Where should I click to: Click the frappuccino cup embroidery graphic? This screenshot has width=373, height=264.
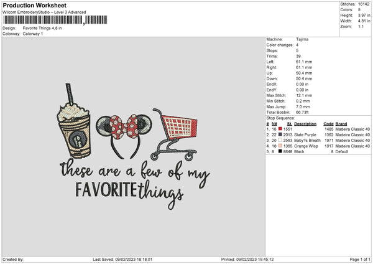coord(74,121)
